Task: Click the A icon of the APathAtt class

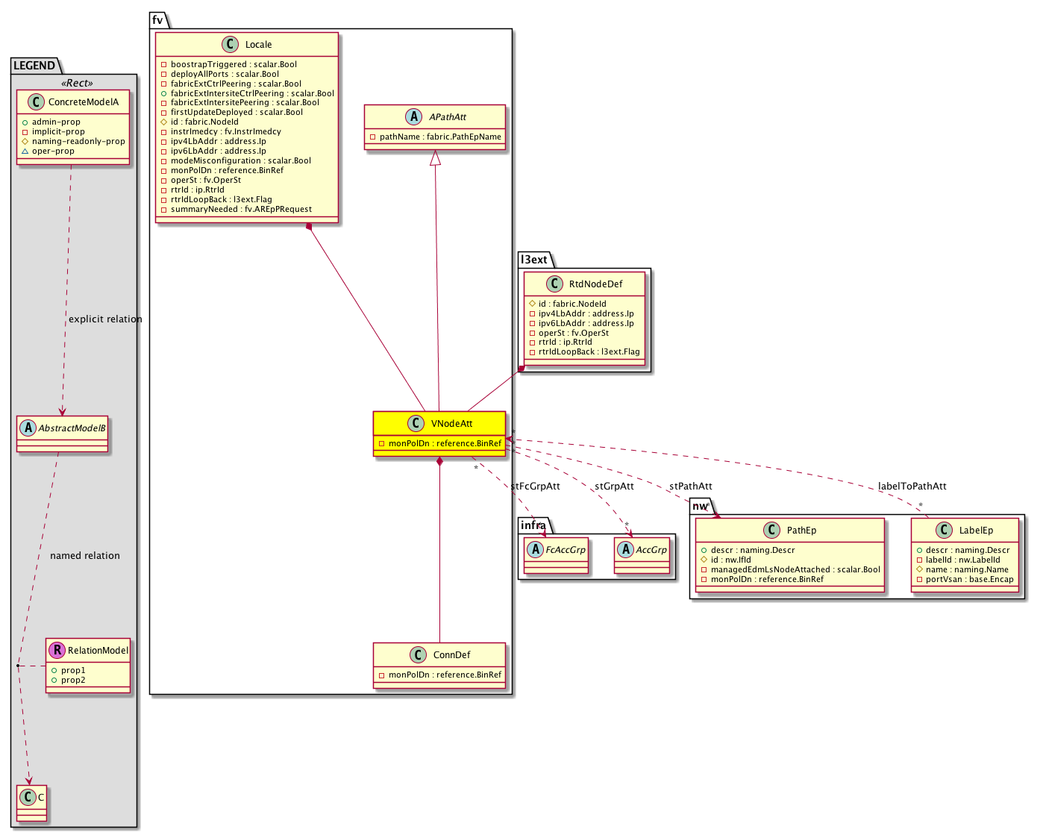Action: tap(414, 117)
